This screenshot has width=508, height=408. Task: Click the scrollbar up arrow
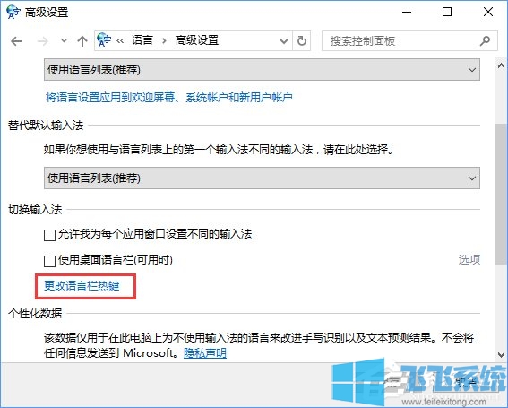pos(501,65)
